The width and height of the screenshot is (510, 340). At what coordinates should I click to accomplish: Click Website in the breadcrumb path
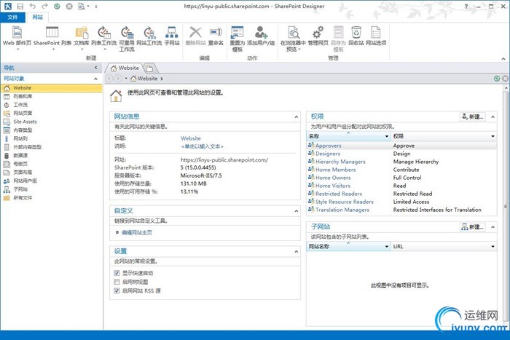pyautogui.click(x=147, y=79)
